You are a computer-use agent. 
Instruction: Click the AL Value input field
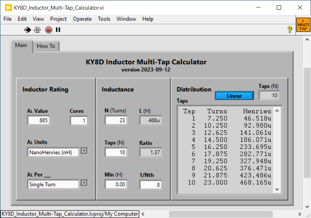(38, 120)
